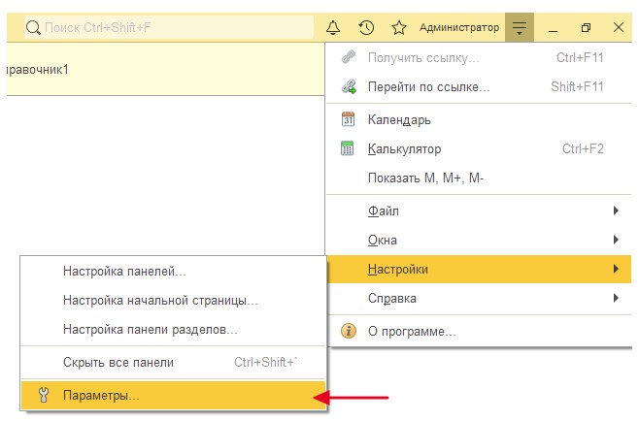The width and height of the screenshot is (639, 421).
Task: Click the notifications bell icon
Action: coord(334,28)
